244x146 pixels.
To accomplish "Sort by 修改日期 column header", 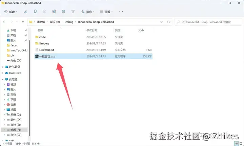I will (x=92, y=30).
